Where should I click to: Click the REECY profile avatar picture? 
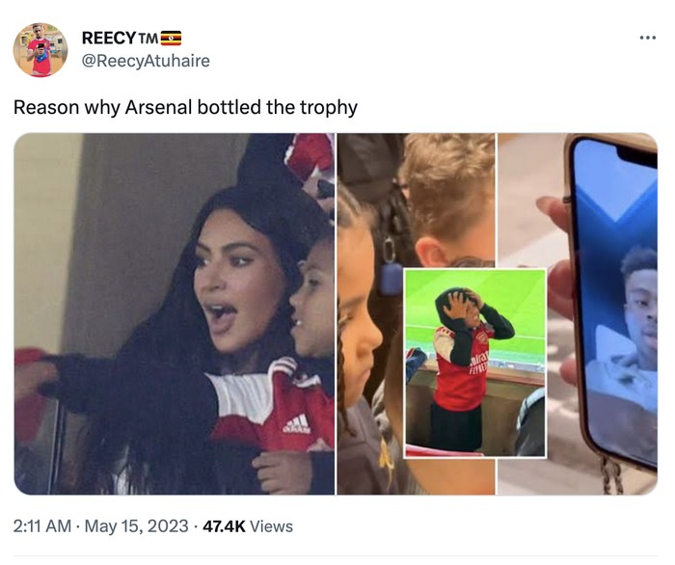pos(40,50)
